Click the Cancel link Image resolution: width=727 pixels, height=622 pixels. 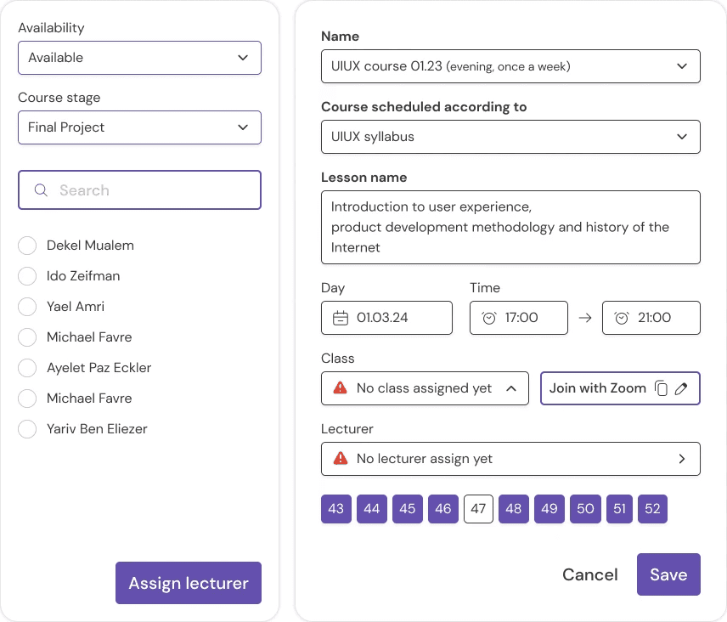click(x=589, y=574)
